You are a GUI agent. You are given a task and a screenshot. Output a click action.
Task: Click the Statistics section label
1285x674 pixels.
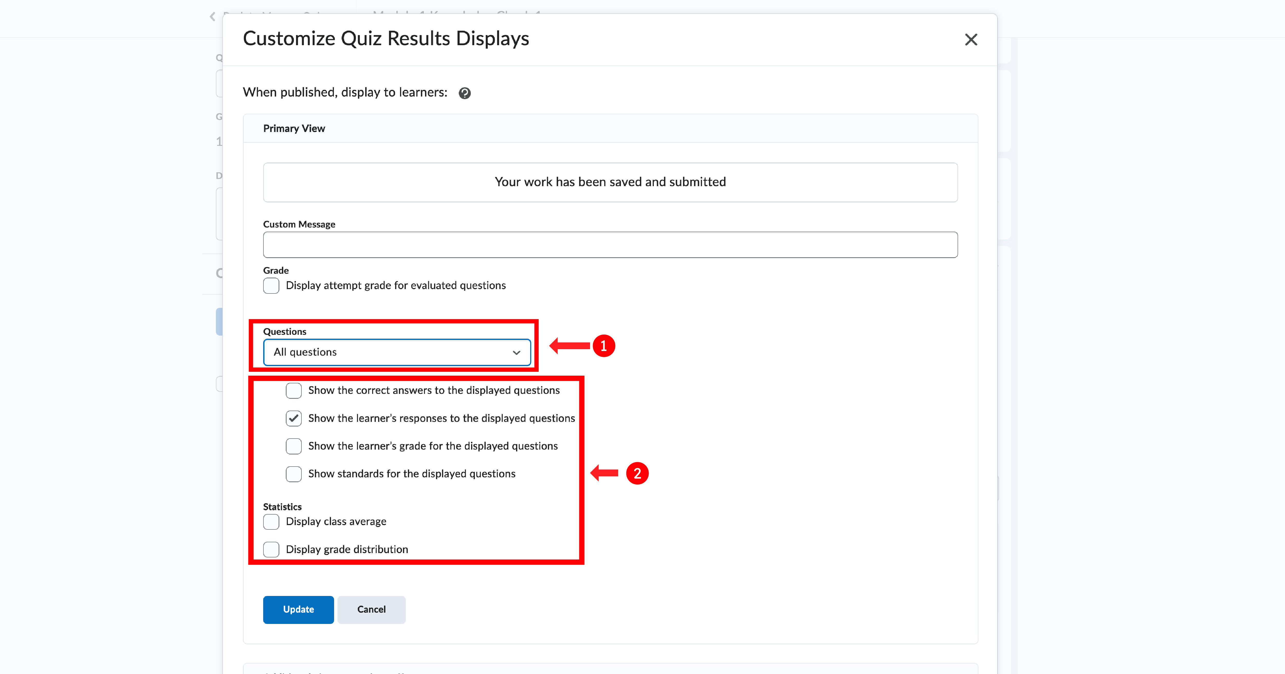click(x=282, y=507)
